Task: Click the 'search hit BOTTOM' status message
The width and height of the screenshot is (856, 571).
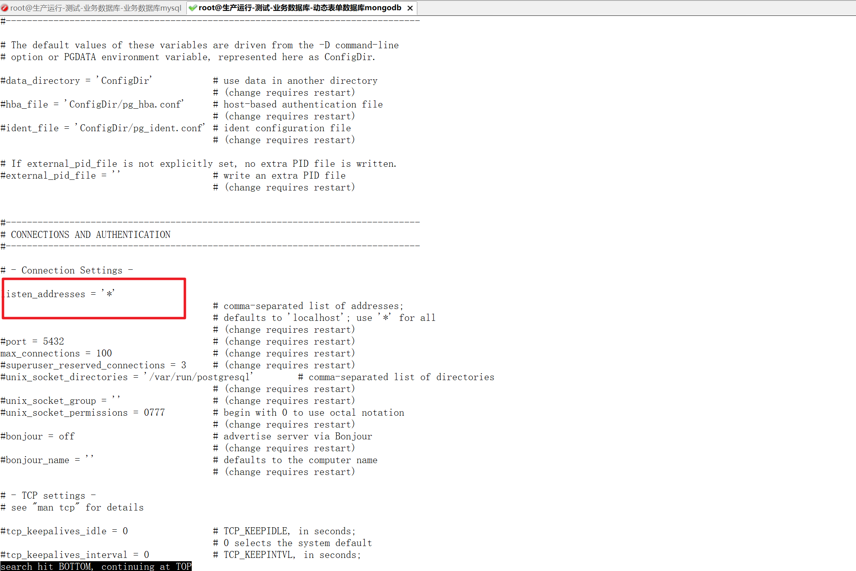Action: [x=96, y=566]
